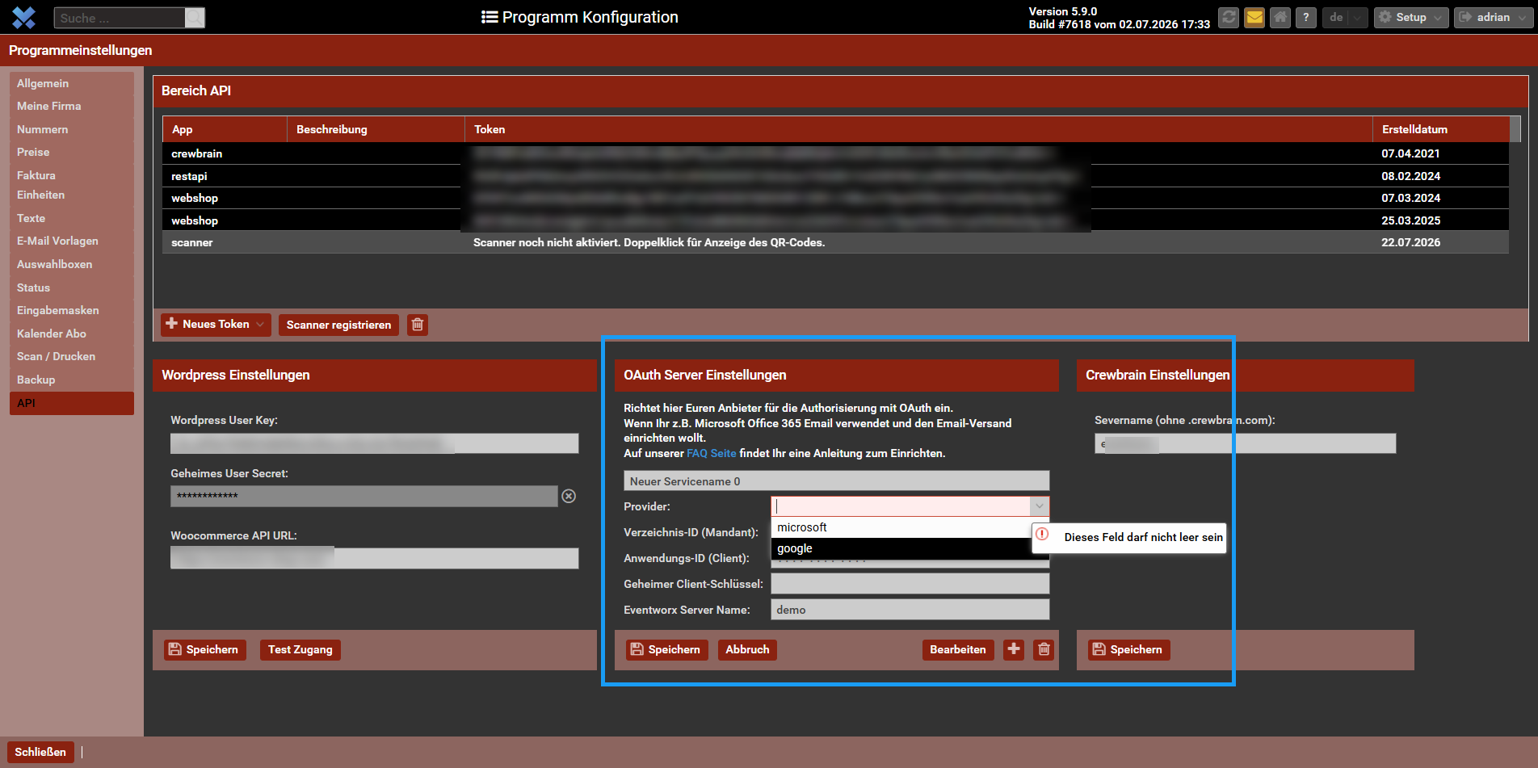Click the Provider input field
This screenshot has width=1538, height=768.
[x=901, y=506]
